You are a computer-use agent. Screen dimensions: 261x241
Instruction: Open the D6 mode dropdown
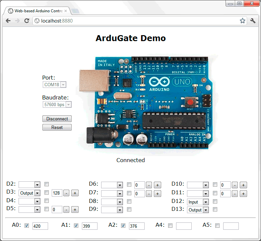pos(112,185)
